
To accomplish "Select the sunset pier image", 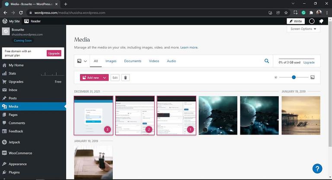I will point(301,116).
